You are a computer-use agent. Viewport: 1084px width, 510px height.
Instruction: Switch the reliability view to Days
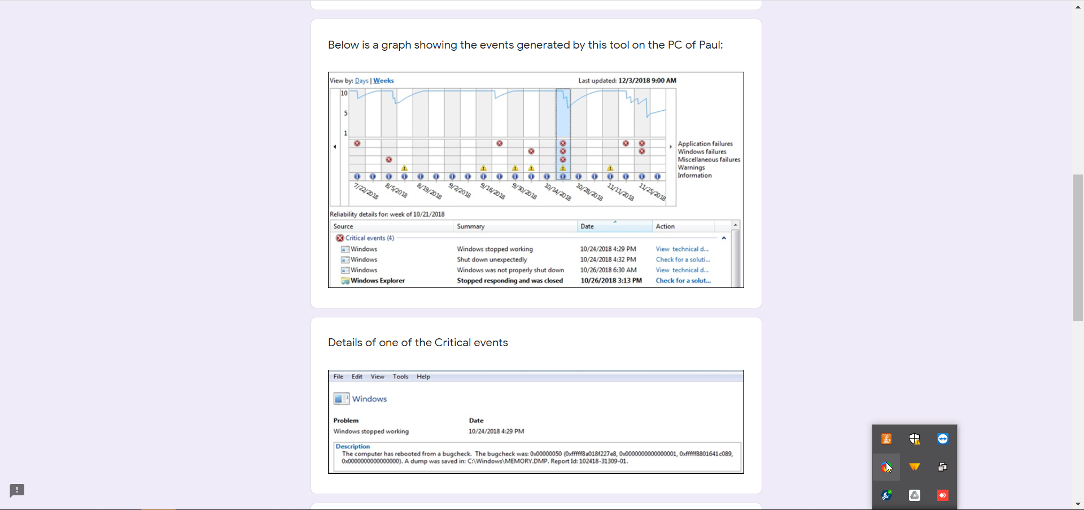coord(361,80)
